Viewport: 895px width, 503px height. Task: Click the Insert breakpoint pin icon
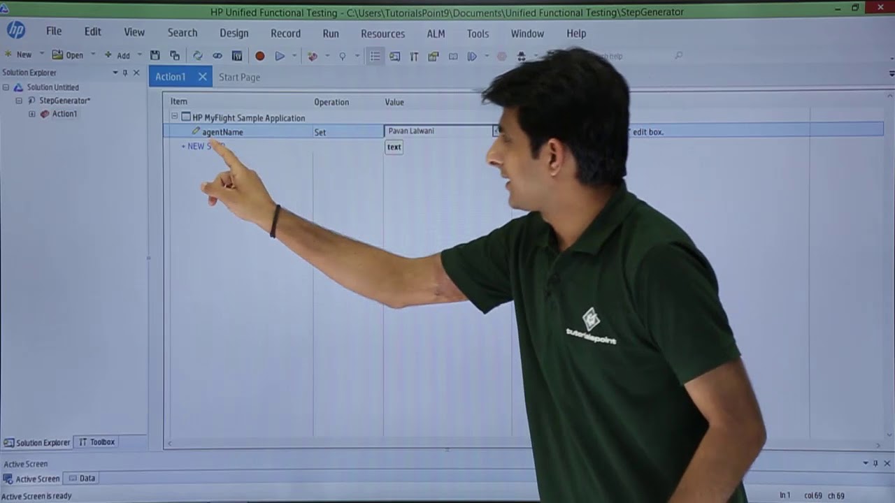click(x=342, y=56)
